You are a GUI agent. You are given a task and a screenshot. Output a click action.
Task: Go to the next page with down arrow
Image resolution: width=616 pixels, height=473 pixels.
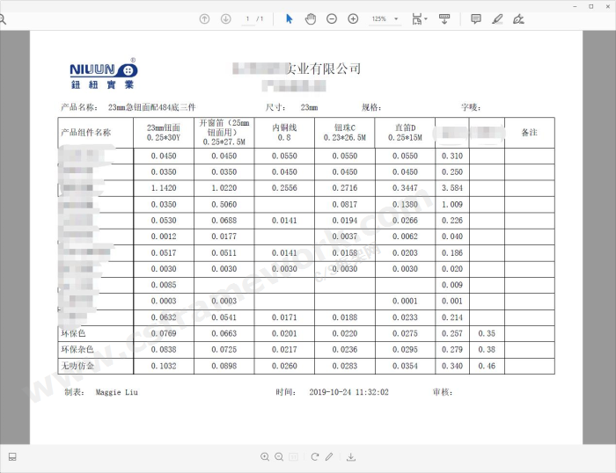coord(225,18)
